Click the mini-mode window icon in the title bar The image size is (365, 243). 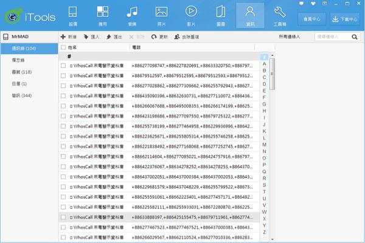click(324, 3)
